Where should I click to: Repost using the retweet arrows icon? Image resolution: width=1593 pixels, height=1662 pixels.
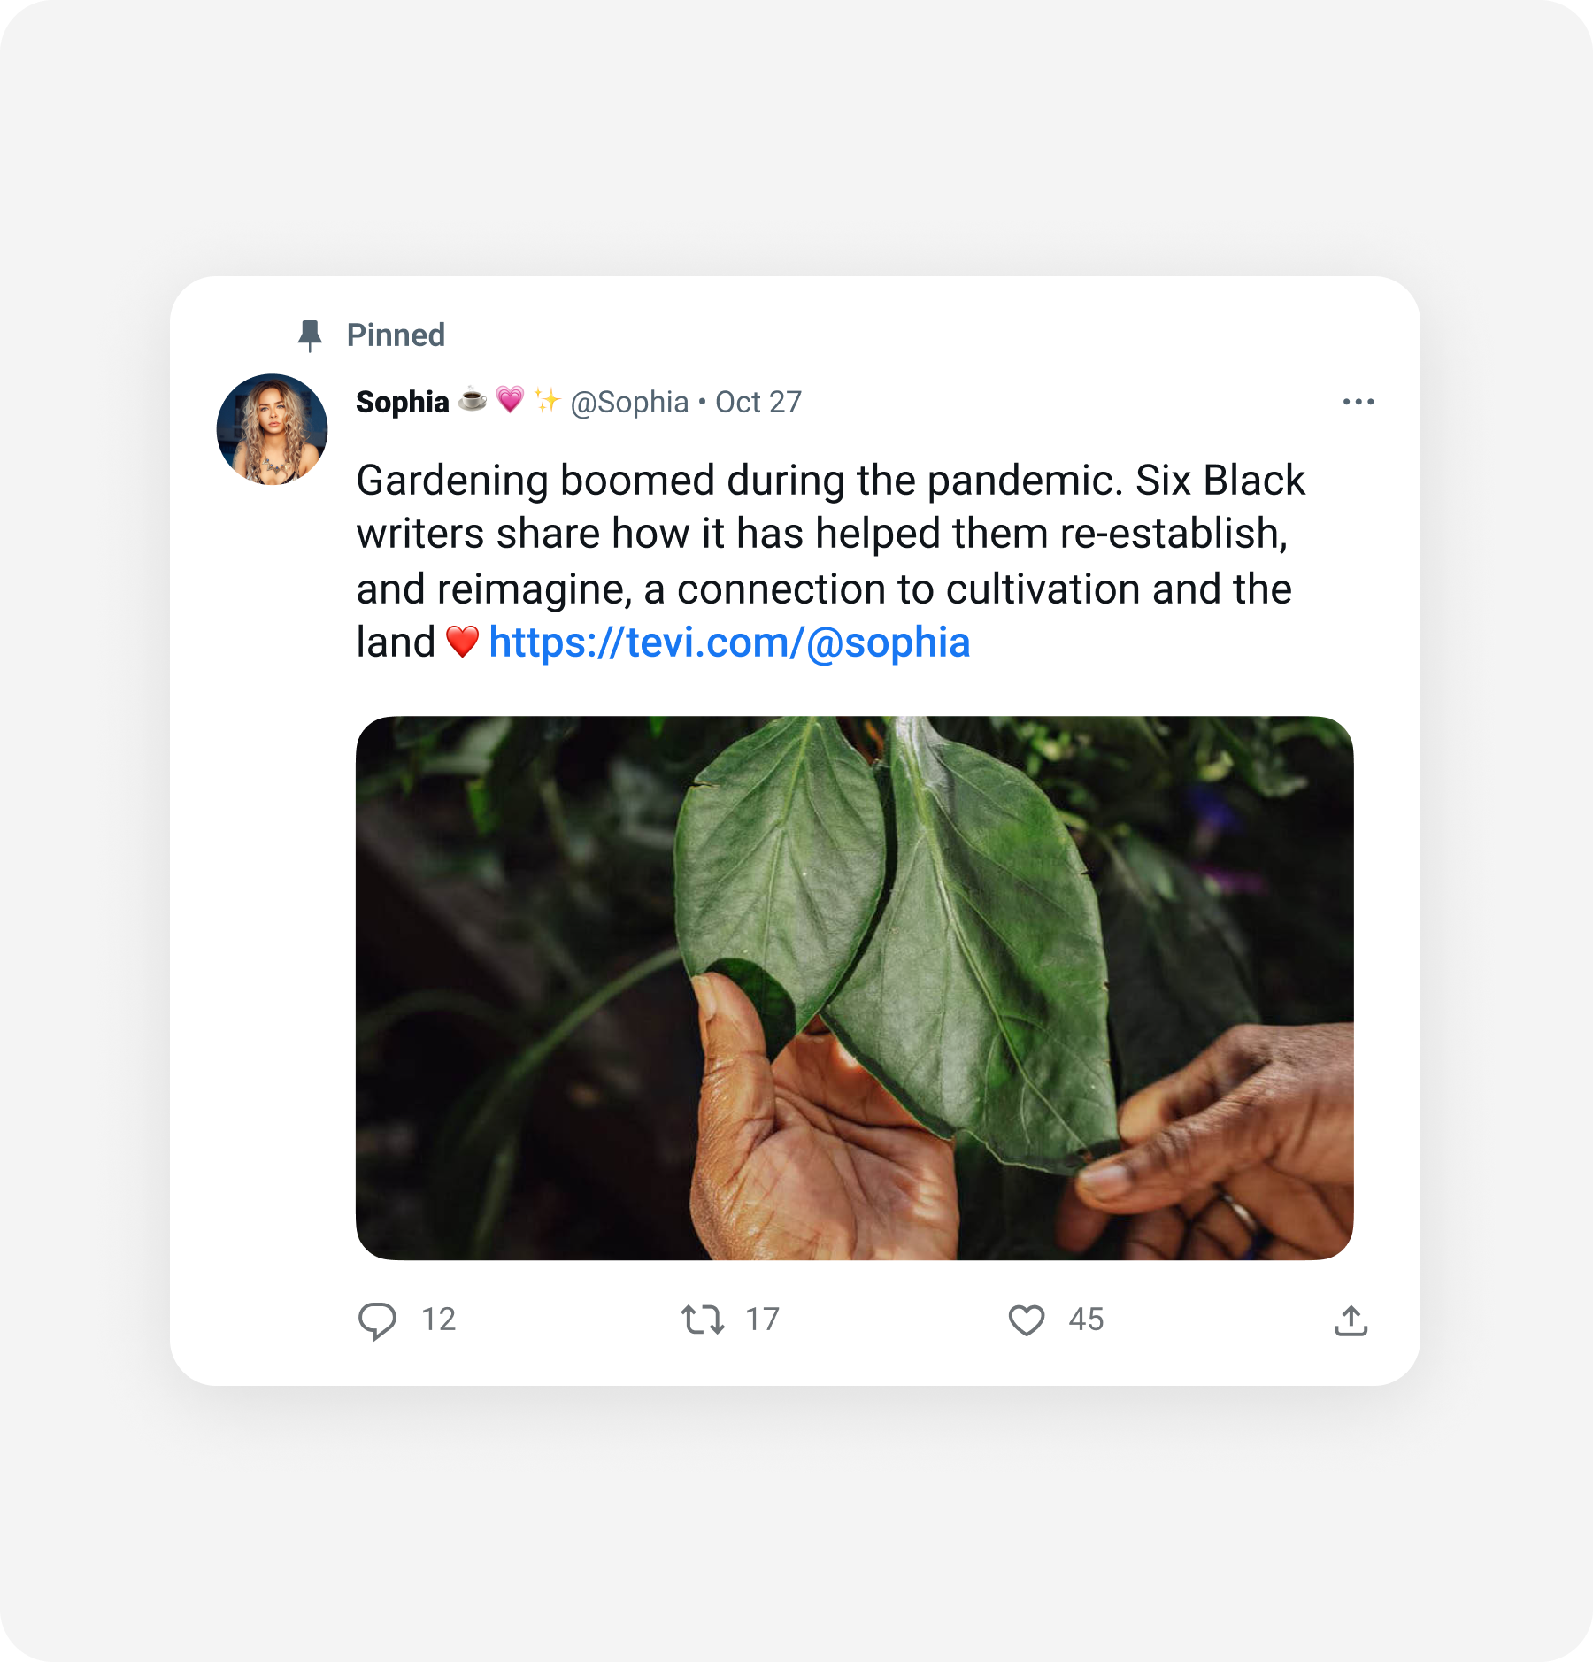(703, 1320)
